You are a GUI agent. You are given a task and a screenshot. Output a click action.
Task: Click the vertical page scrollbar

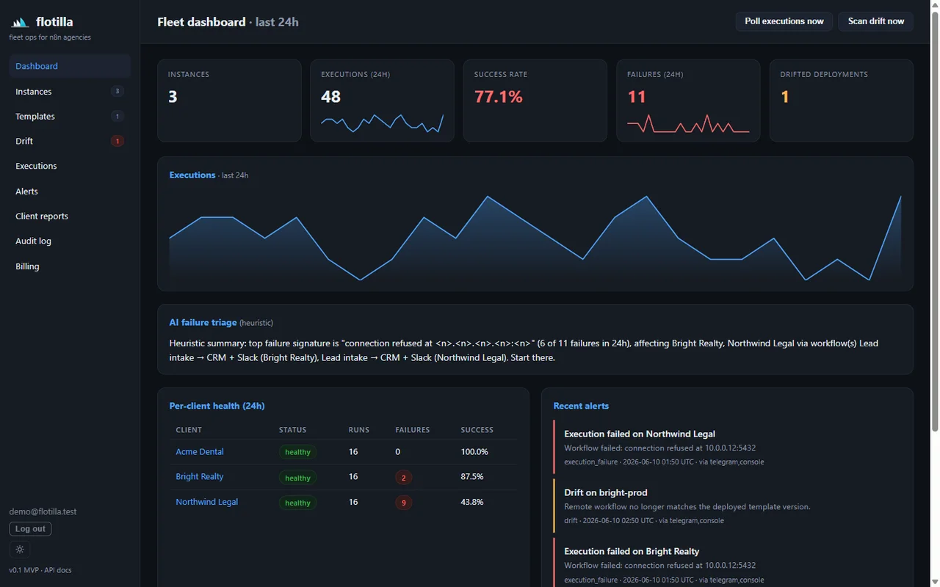pos(935,220)
